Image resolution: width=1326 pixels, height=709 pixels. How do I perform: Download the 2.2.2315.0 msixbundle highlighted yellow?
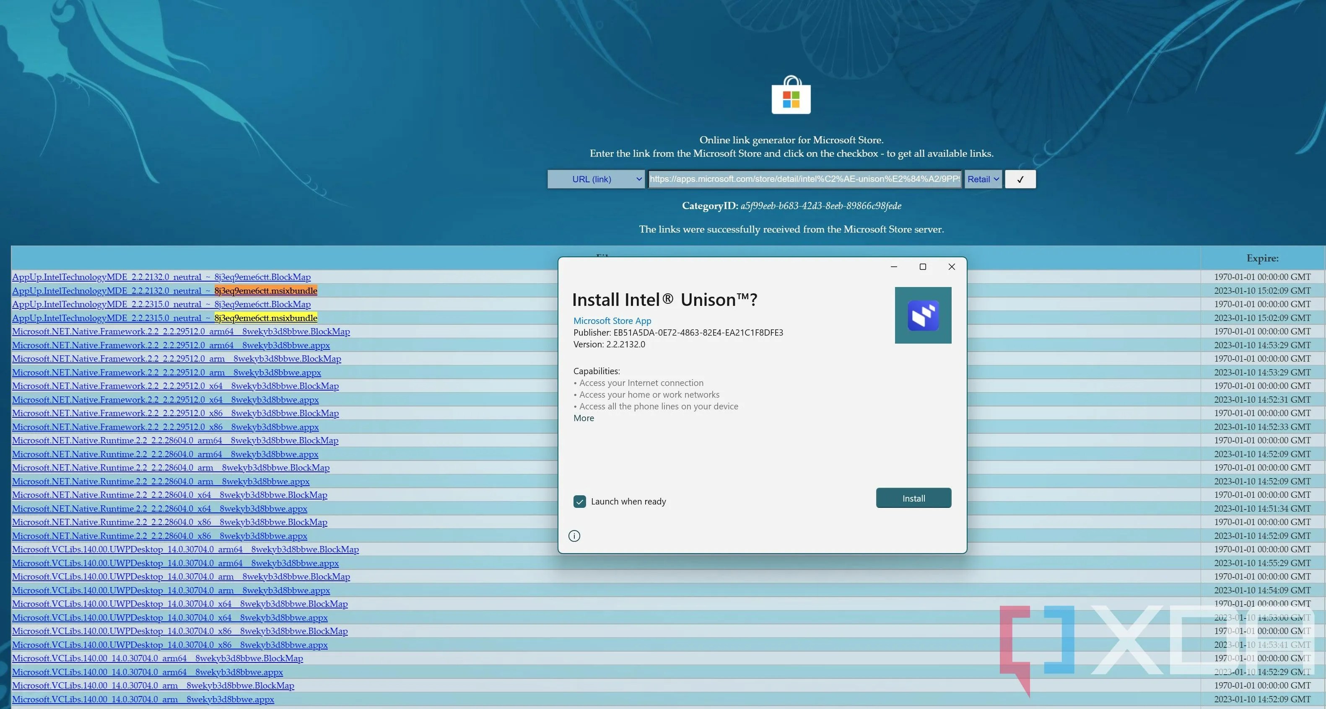(266, 318)
